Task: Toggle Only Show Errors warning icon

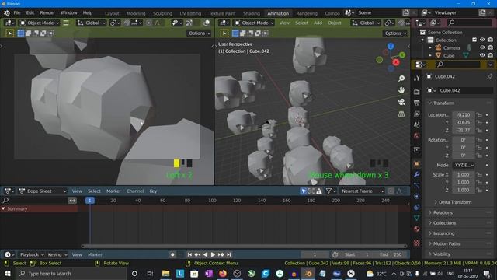Action: (319, 191)
